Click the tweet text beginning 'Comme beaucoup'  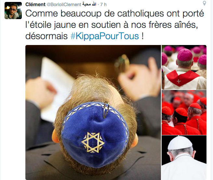115,25
